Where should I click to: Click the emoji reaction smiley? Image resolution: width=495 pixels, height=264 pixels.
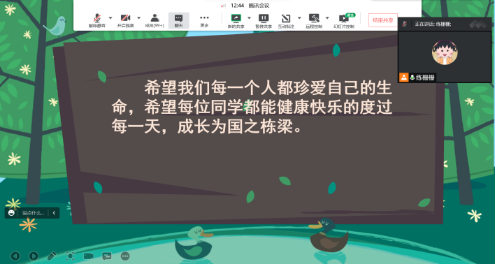tap(11, 213)
